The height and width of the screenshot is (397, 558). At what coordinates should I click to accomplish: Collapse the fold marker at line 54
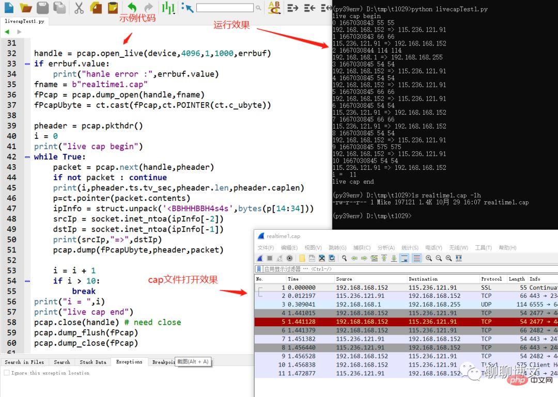pos(27,281)
